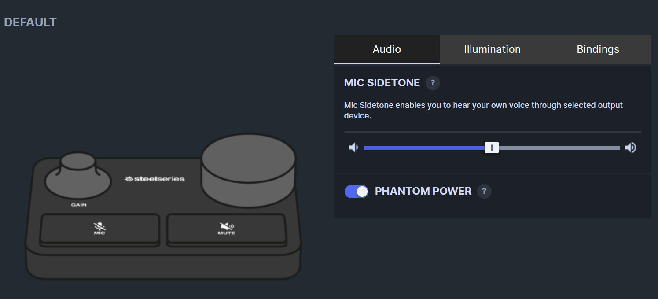Select the DEFAULT profile label
The height and width of the screenshot is (299, 658).
pos(30,22)
